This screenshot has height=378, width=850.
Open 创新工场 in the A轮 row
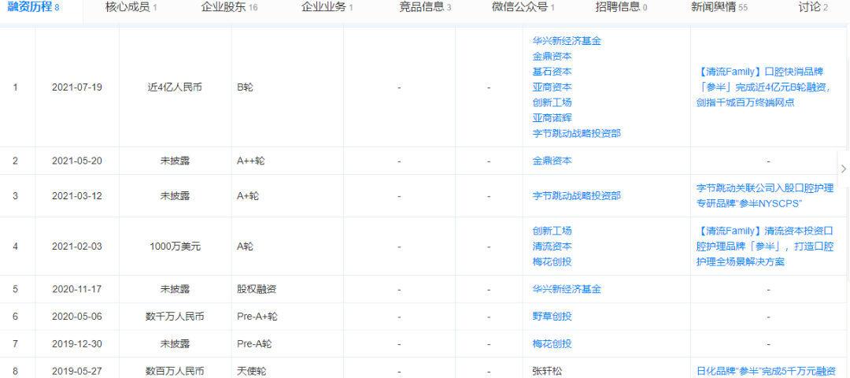[x=552, y=231]
